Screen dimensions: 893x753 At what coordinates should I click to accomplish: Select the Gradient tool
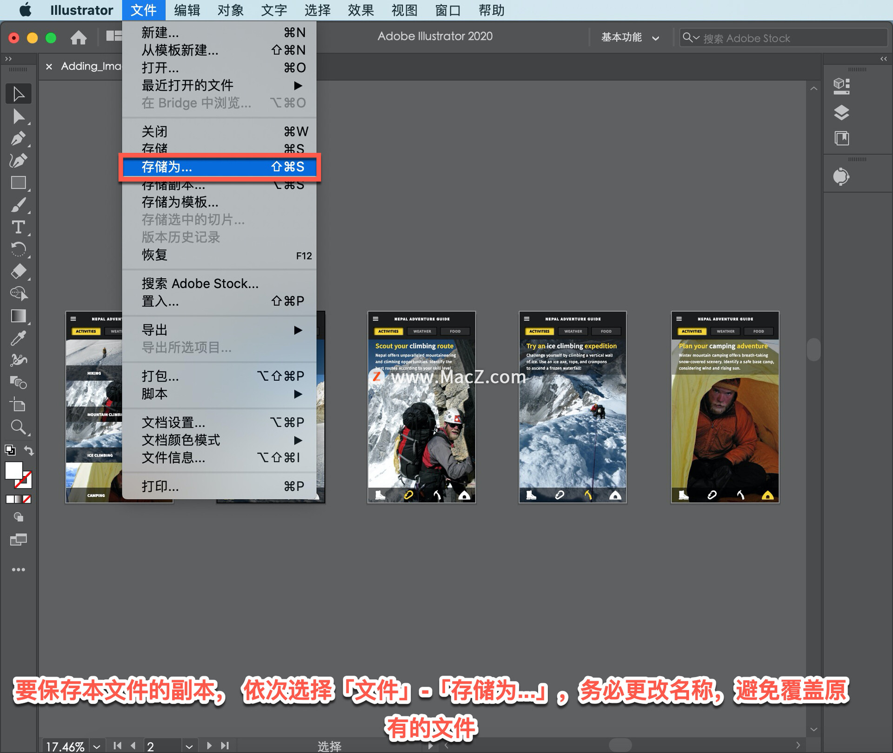click(x=18, y=316)
